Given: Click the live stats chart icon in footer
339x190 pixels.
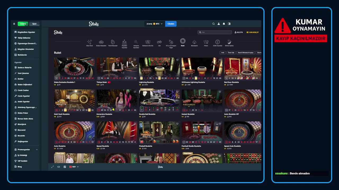Looking at the screenshot, I should (65, 167).
